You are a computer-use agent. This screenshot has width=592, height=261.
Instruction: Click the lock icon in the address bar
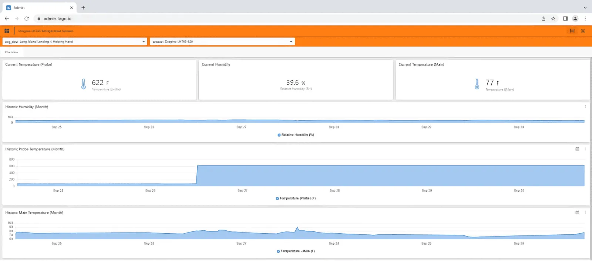coord(39,19)
